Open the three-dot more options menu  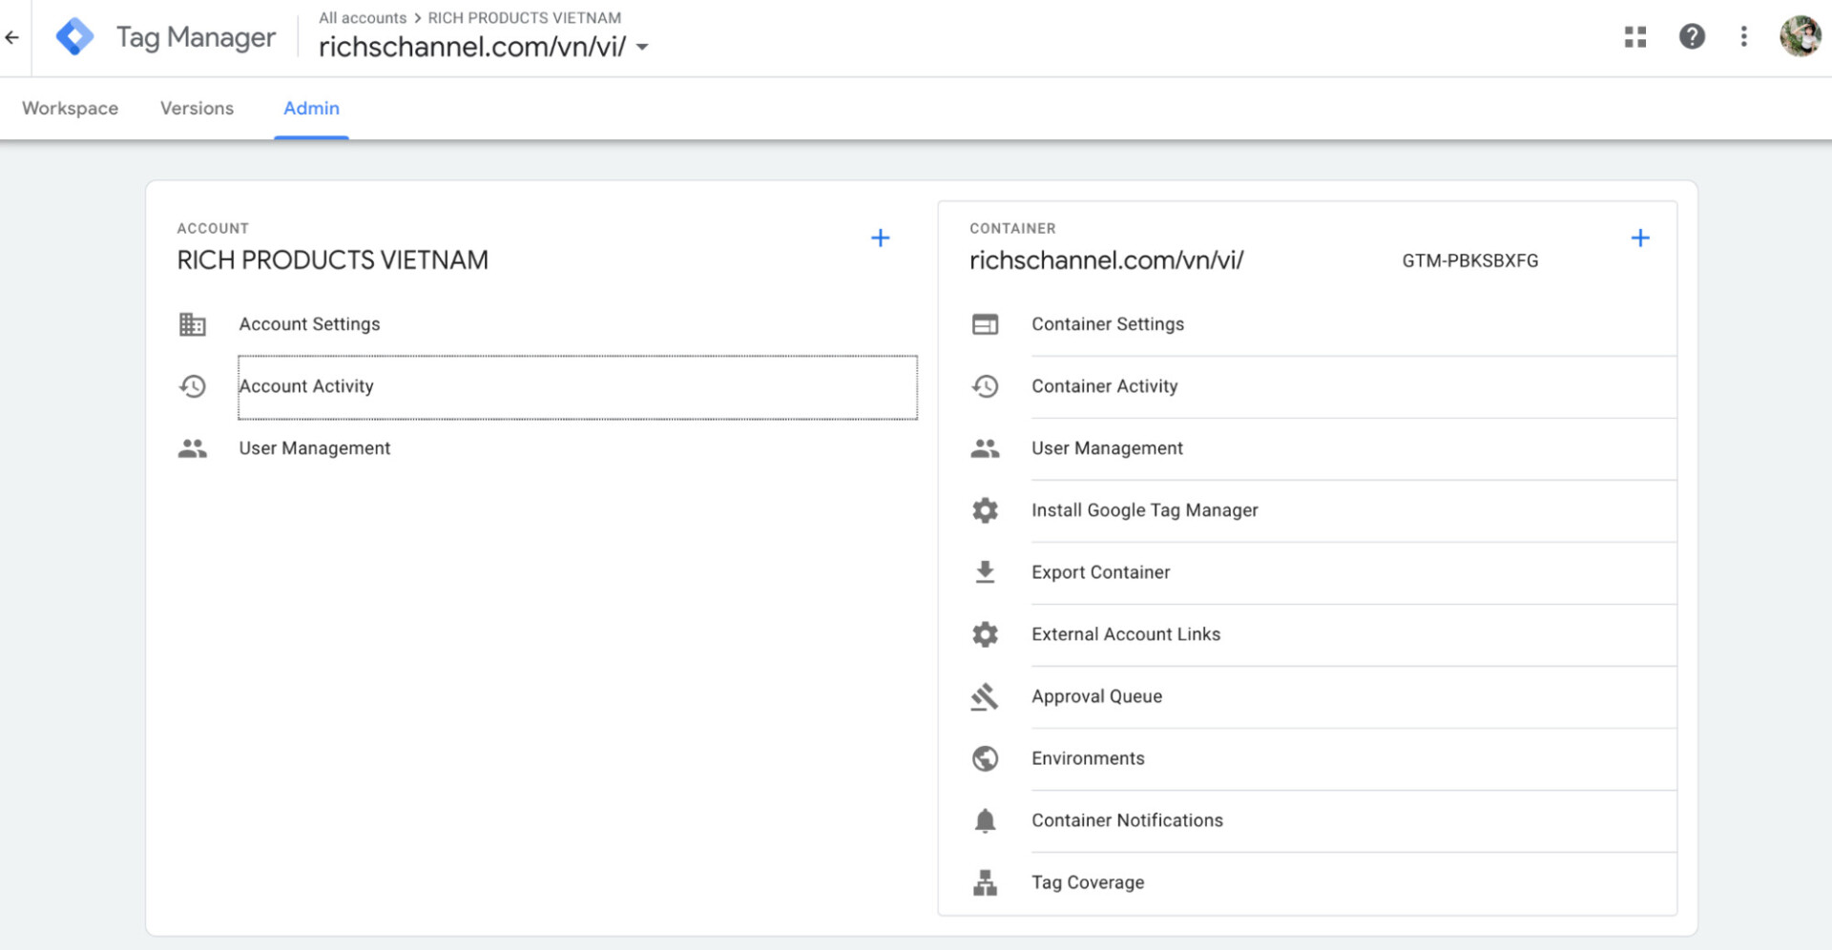pyautogui.click(x=1744, y=37)
